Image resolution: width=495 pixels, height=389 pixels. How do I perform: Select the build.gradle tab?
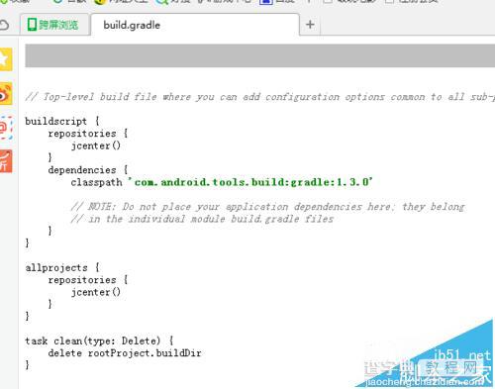195,25
